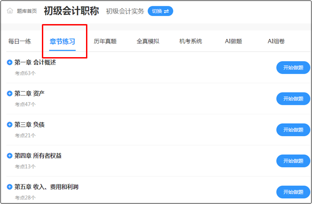Switch to the AI做题 tab
Screen dimensions: 312x204
(x=234, y=41)
